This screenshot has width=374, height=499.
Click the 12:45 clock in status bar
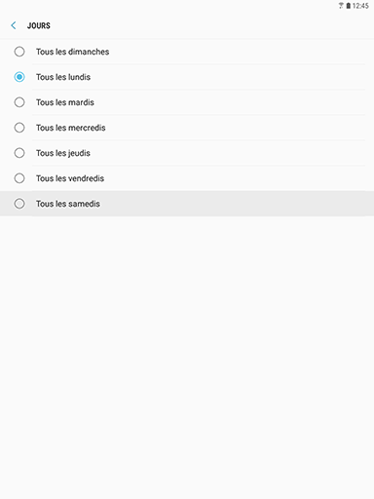coord(360,6)
